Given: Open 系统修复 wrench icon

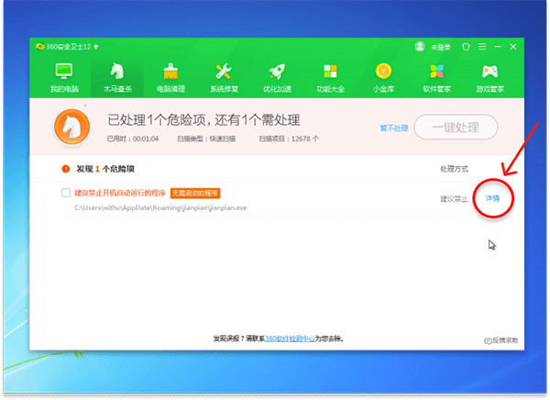Looking at the screenshot, I should point(224,72).
